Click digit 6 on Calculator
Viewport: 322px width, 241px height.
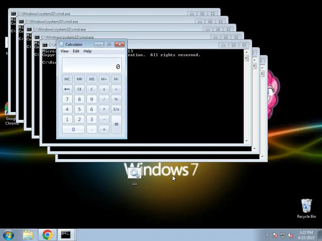[x=92, y=109]
